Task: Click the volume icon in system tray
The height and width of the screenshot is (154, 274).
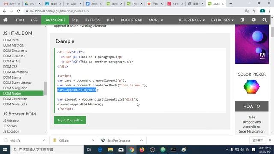Action: [242, 150]
